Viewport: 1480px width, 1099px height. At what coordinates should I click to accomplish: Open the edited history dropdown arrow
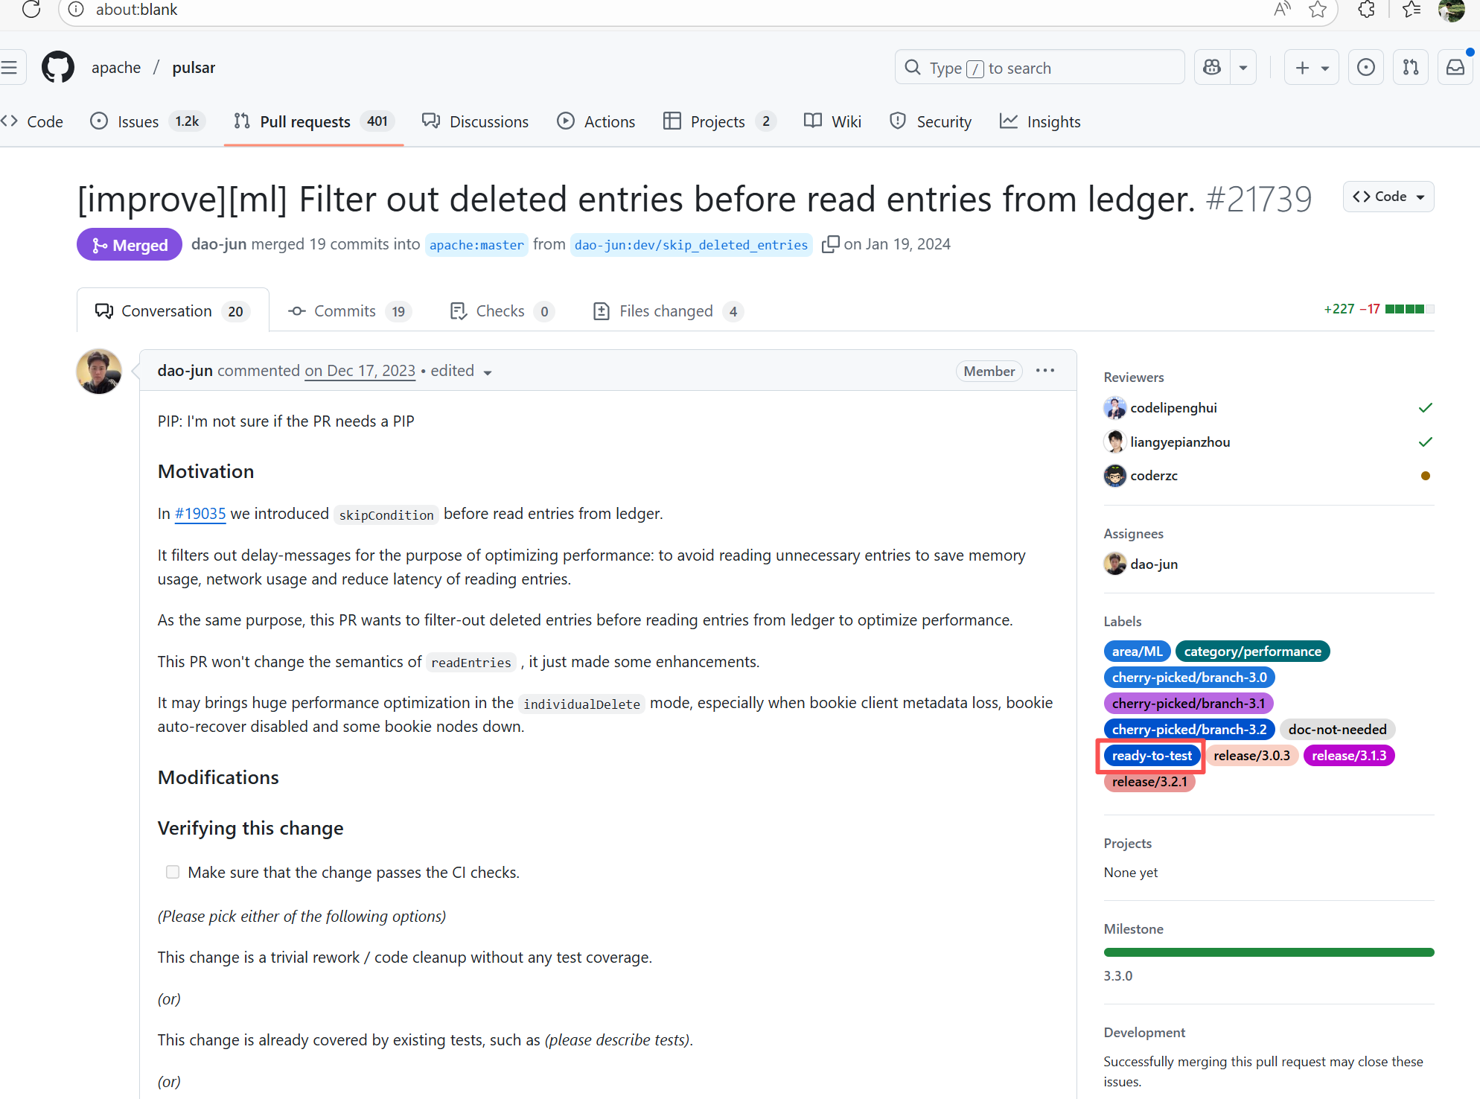488,372
